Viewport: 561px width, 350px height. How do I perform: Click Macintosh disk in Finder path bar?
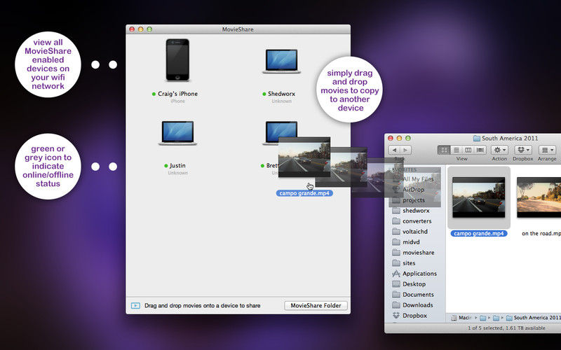pyautogui.click(x=461, y=318)
